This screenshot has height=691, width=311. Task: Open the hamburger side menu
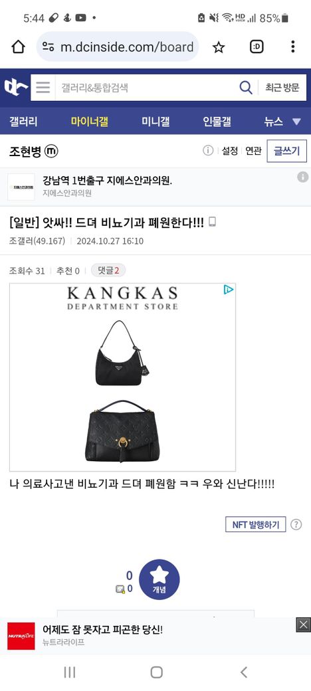43,87
